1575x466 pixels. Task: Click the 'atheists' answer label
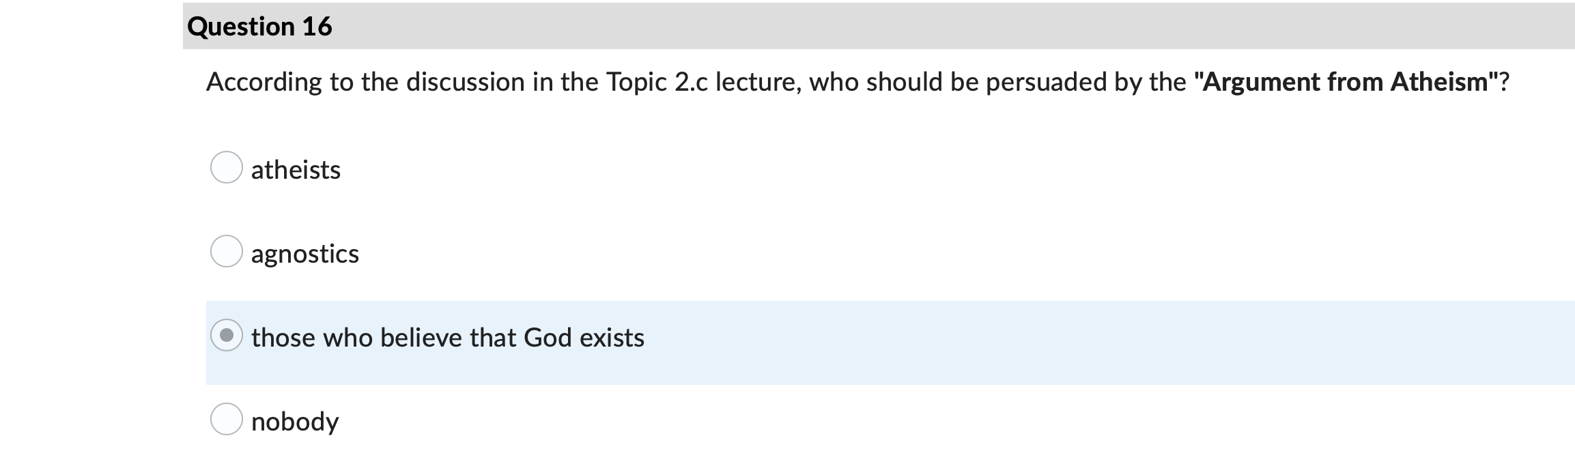coord(296,169)
